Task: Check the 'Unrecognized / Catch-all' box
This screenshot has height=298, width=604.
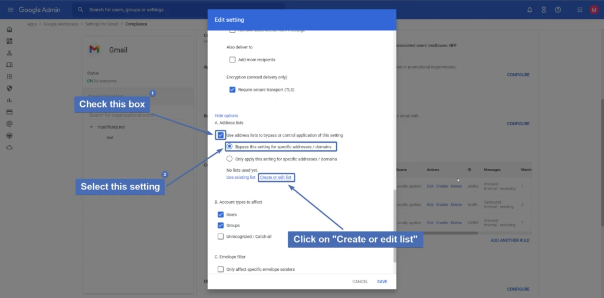Action: coord(221,237)
